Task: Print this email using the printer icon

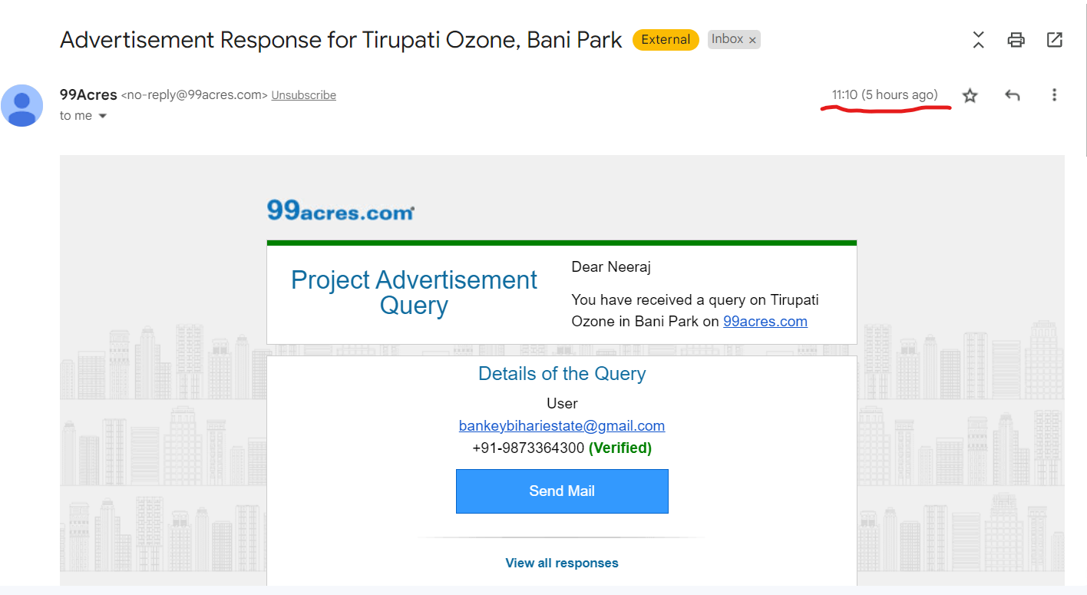Action: pyautogui.click(x=1016, y=40)
